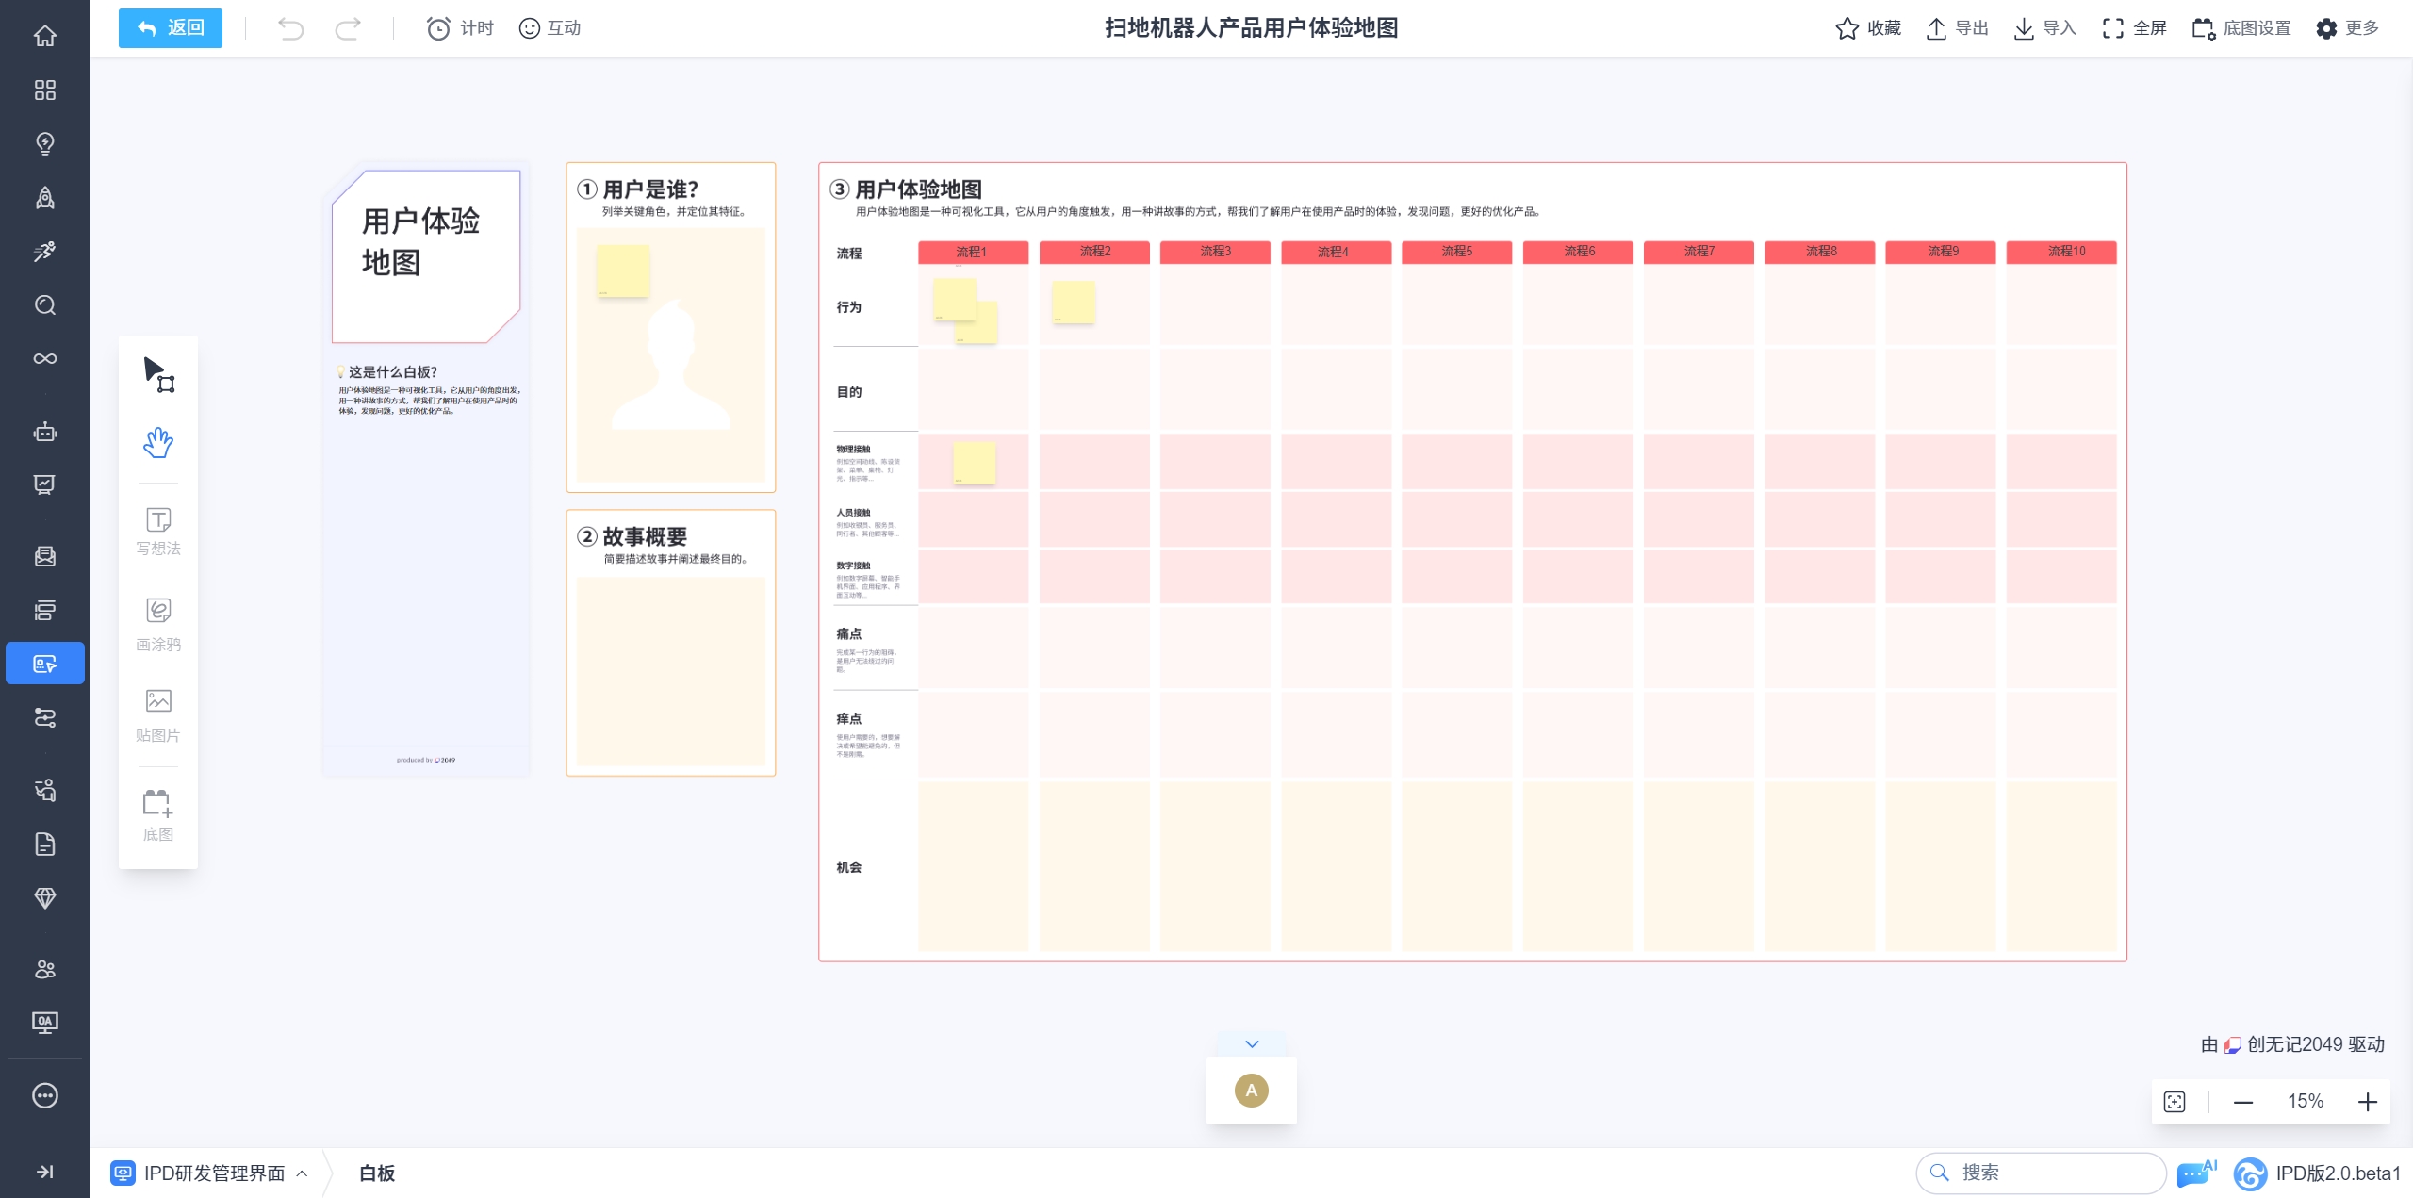The width and height of the screenshot is (2413, 1198).
Task: Click the 导出 export button
Action: click(x=1957, y=28)
